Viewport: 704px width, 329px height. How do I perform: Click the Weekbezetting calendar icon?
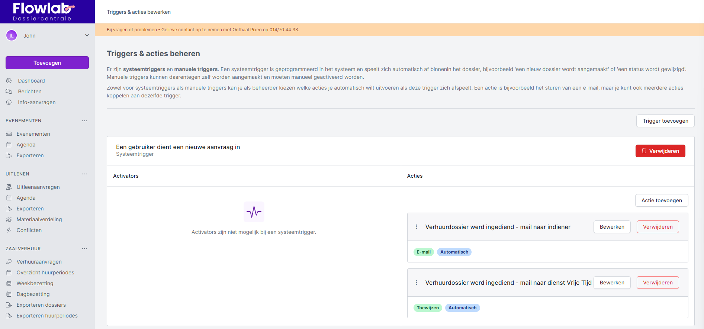(x=9, y=283)
